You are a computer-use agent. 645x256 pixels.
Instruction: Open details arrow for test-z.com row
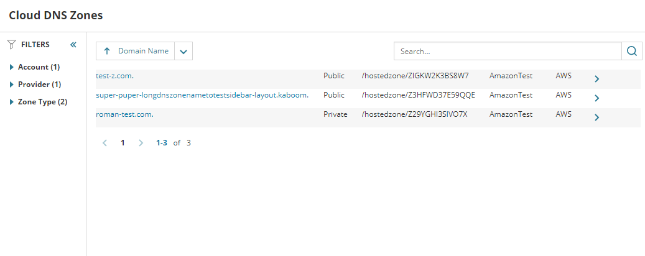point(596,79)
